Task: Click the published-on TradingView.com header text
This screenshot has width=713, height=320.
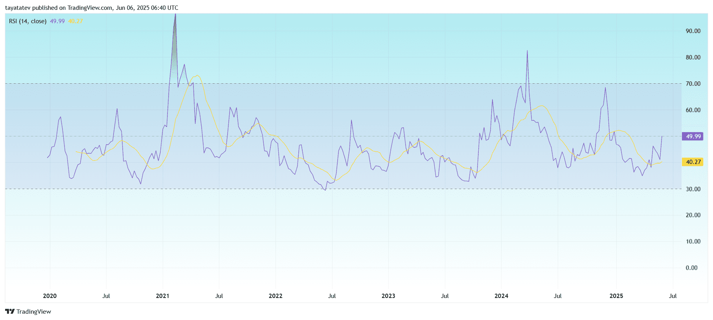Action: click(x=92, y=8)
